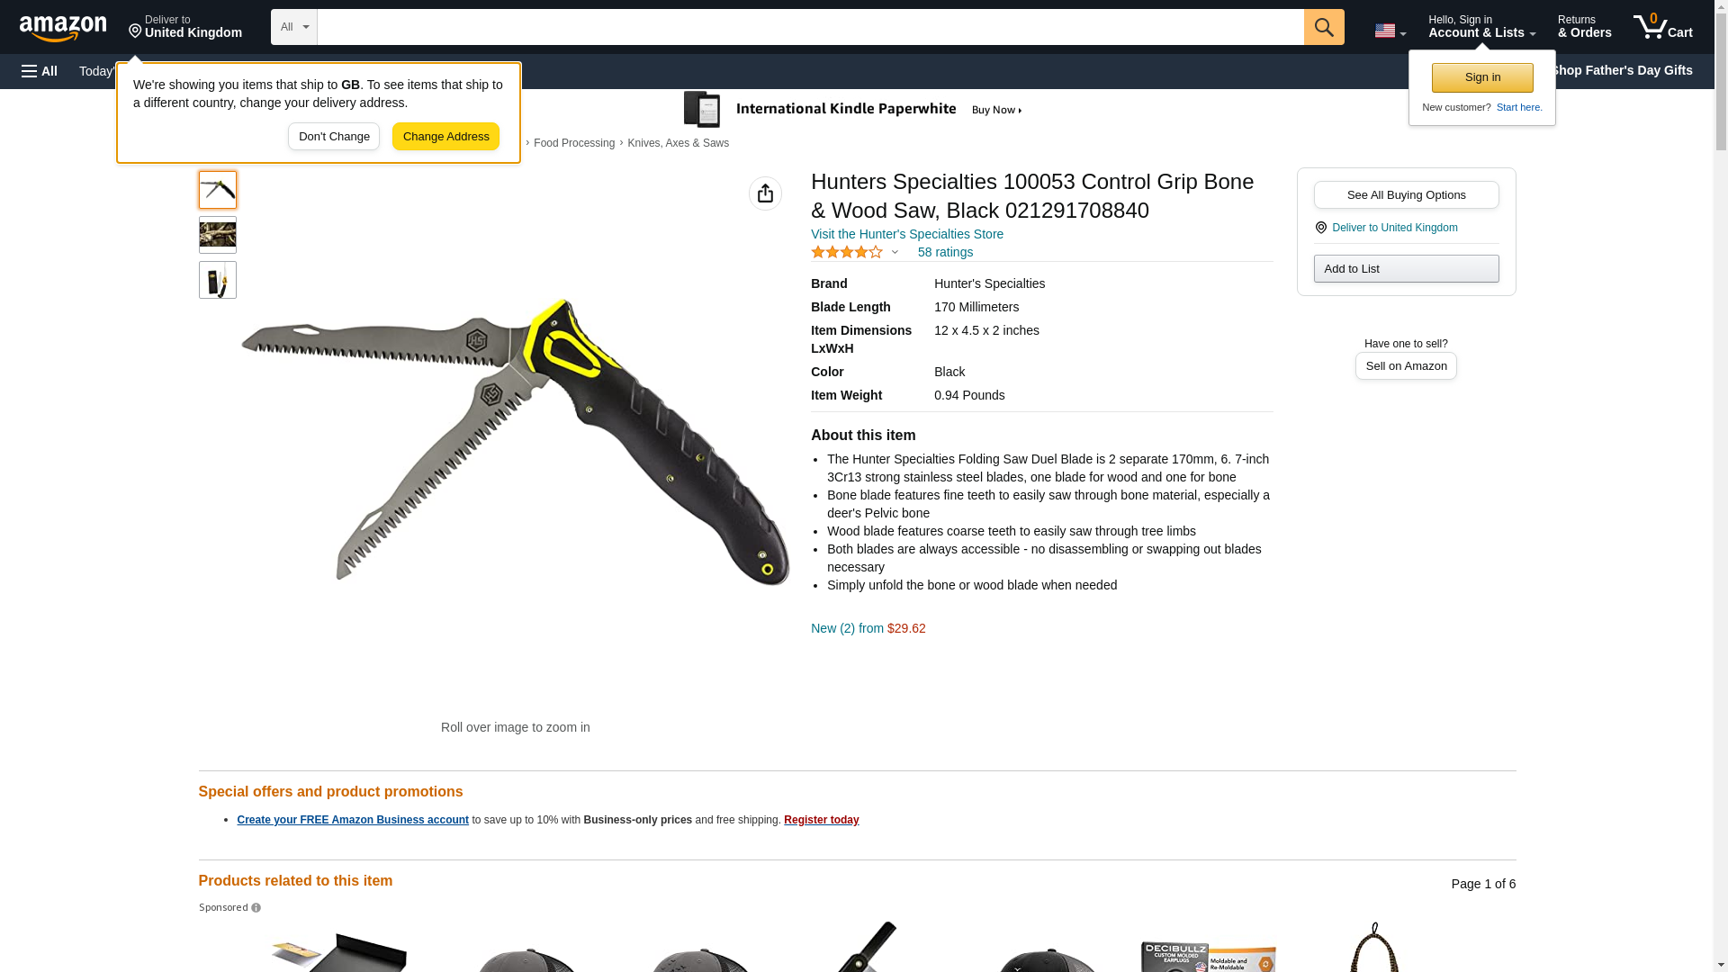The width and height of the screenshot is (1728, 972).
Task: Click See All Buying Options
Action: pyautogui.click(x=1406, y=195)
